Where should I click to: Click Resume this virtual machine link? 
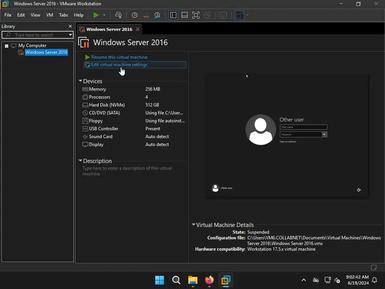(119, 57)
